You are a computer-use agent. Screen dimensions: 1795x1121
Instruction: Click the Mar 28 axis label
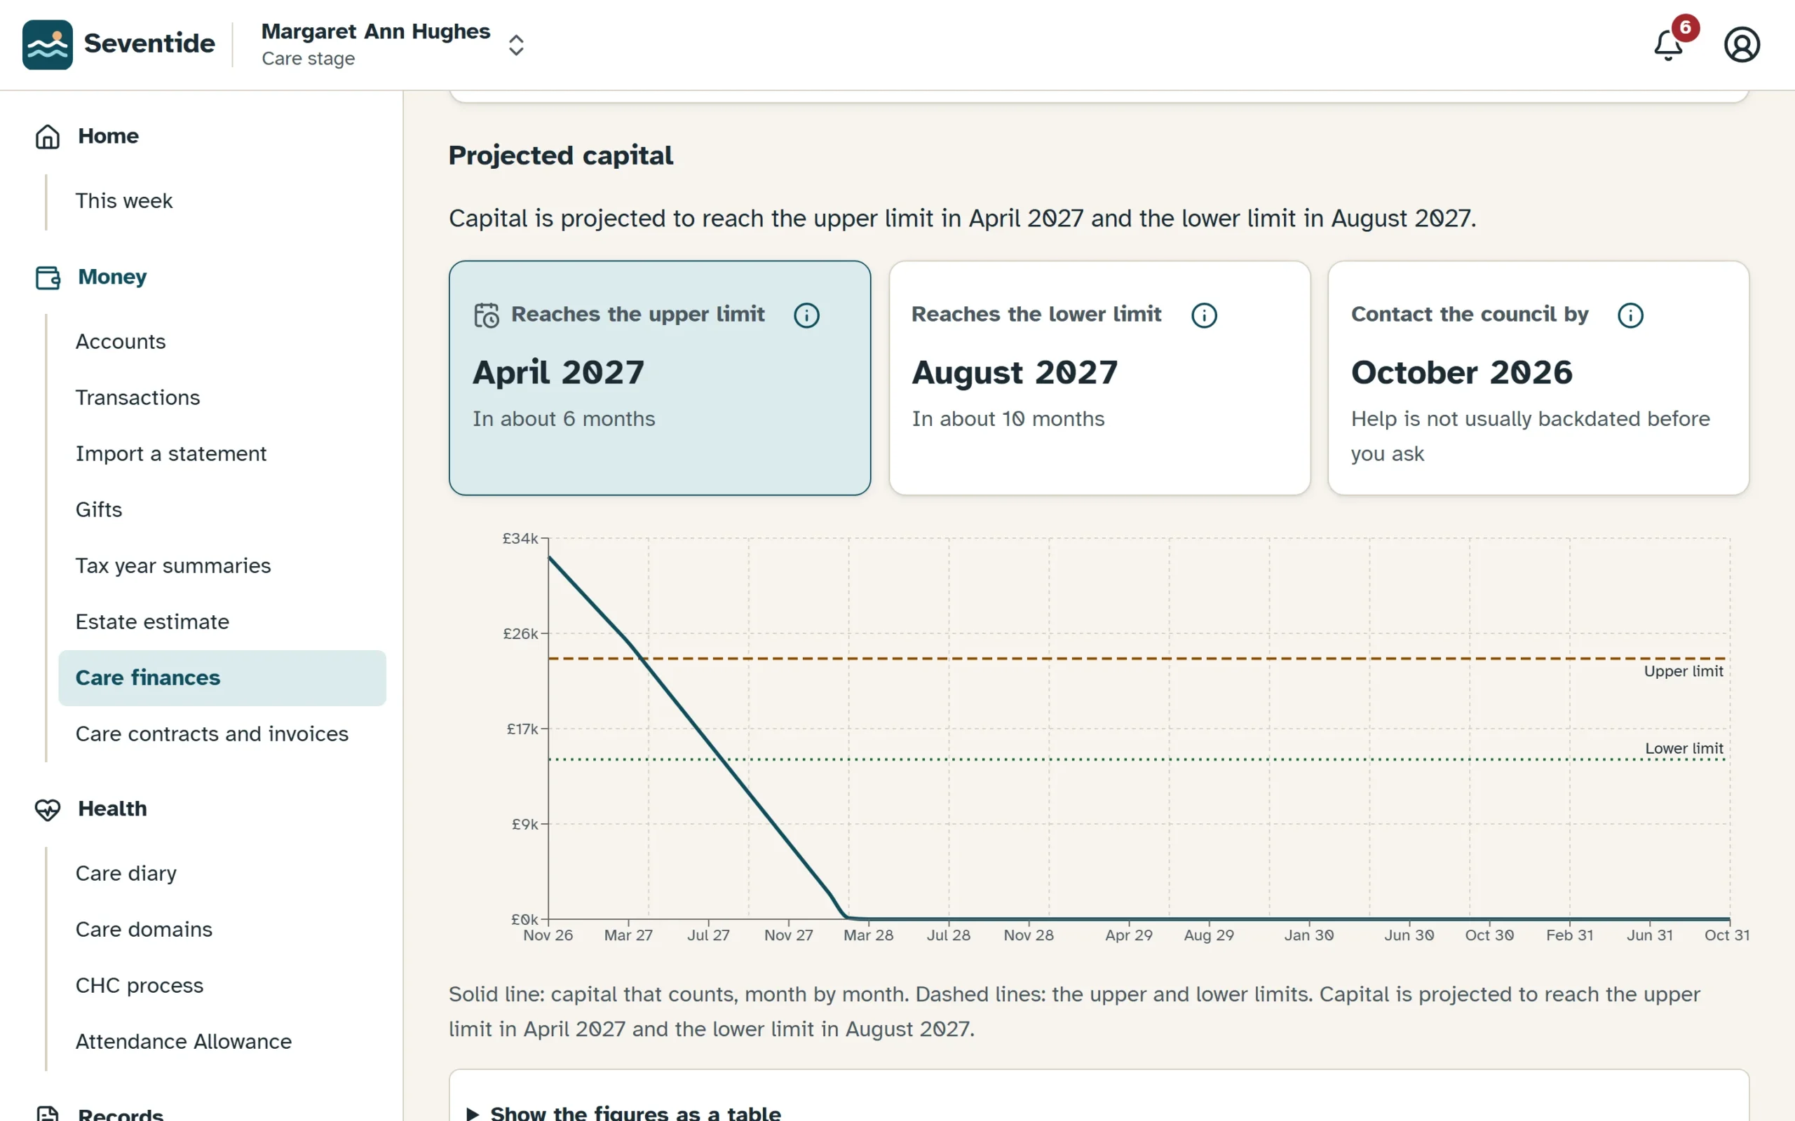pos(868,935)
